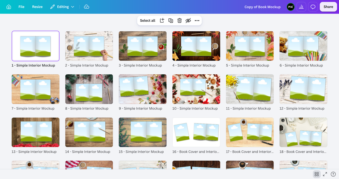Select page 6 teddy bear thumbnail

point(303,46)
